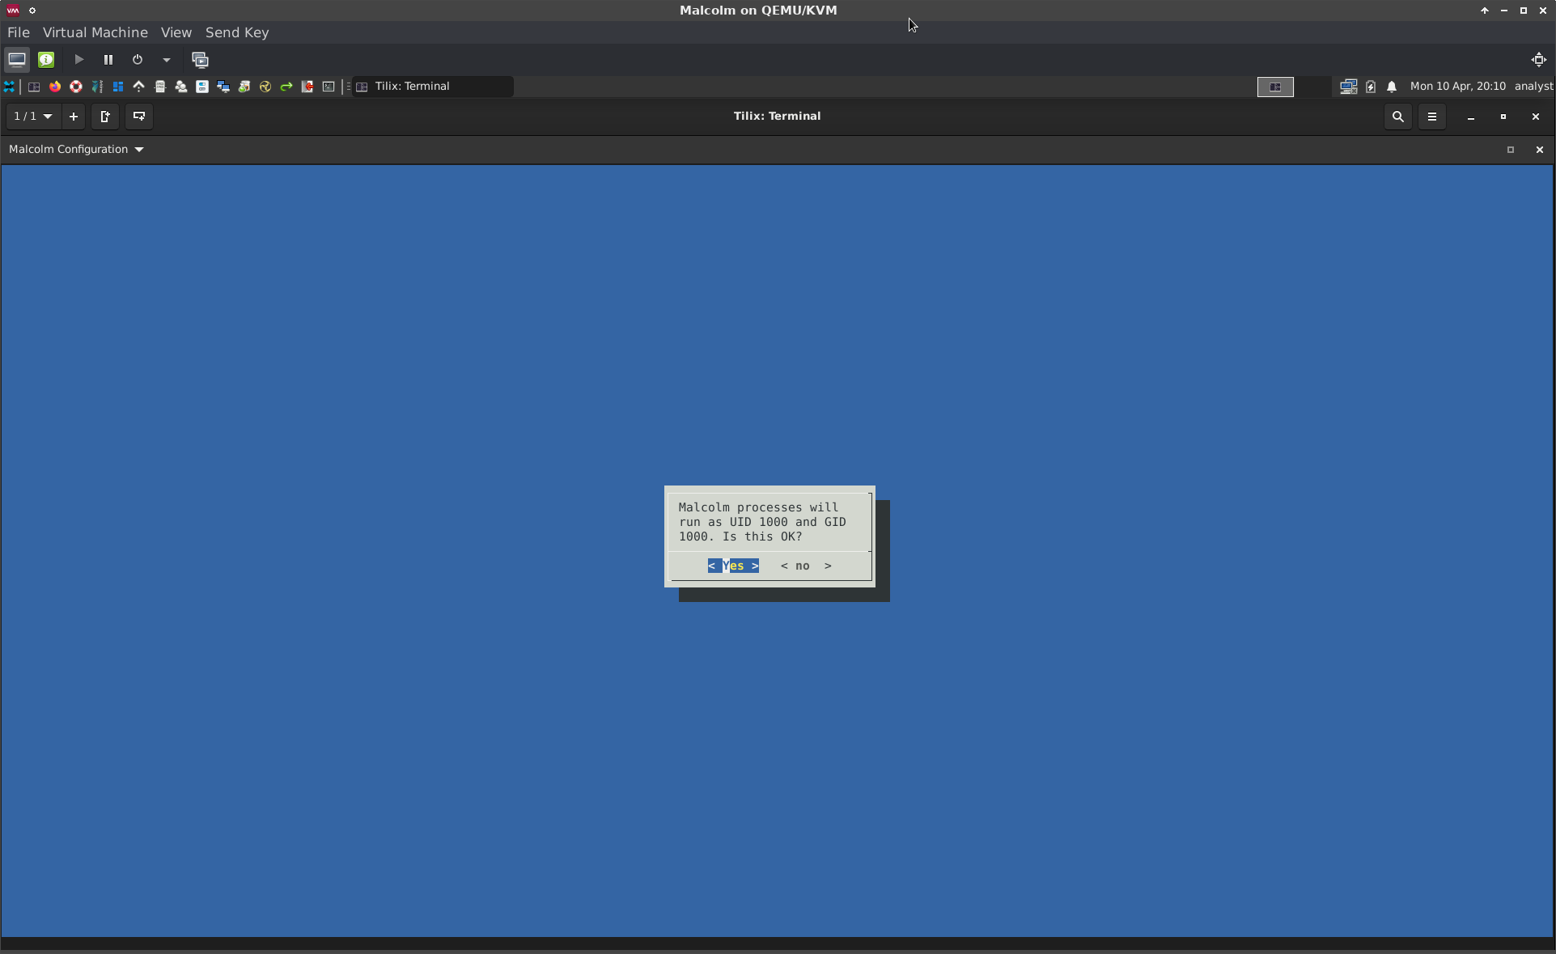The height and width of the screenshot is (954, 1556).
Task: Close the Malcolm Configuration terminal pane
Action: [x=1539, y=150]
